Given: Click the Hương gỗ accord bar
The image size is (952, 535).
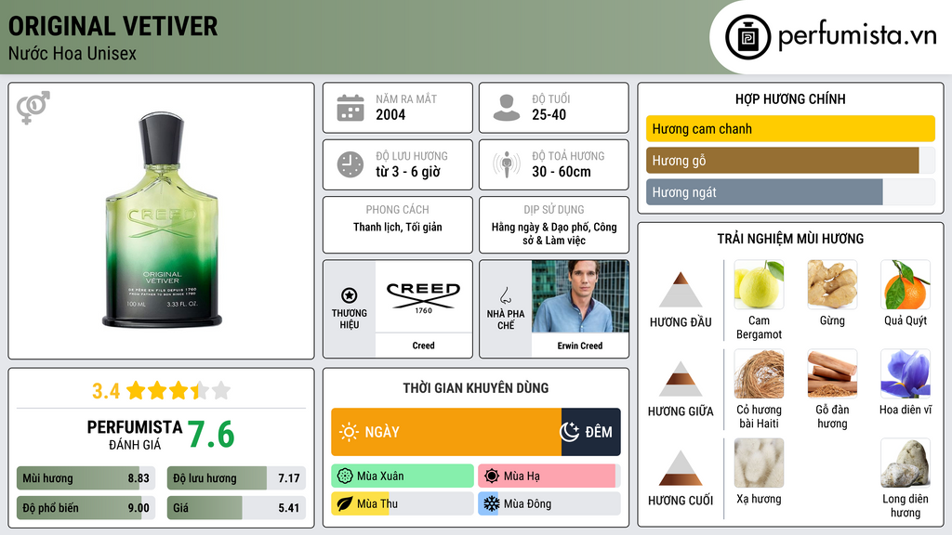Looking at the screenshot, I should pyautogui.click(x=790, y=160).
